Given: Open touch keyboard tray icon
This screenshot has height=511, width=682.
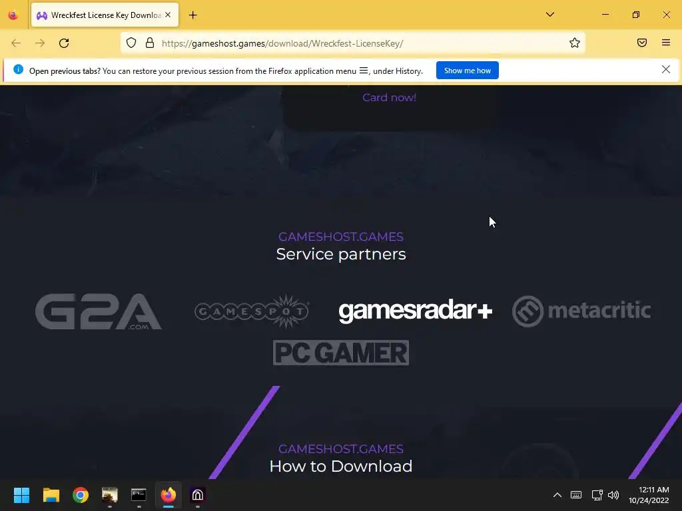Looking at the screenshot, I should tap(576, 495).
